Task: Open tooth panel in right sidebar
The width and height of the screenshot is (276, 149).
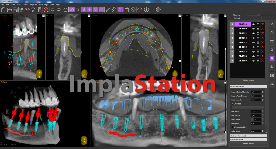Action: pos(272,50)
